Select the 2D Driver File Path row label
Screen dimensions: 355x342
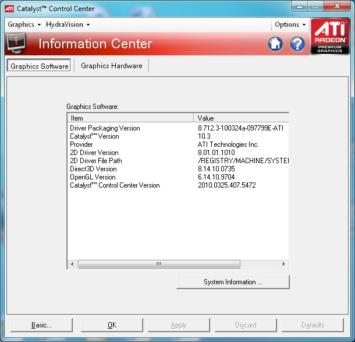point(96,161)
